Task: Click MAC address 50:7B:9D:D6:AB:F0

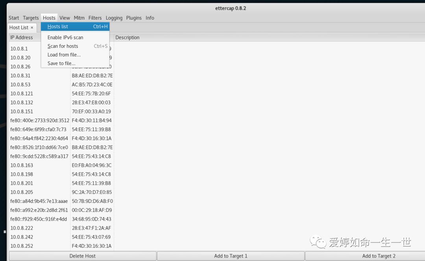Action: [92, 201]
